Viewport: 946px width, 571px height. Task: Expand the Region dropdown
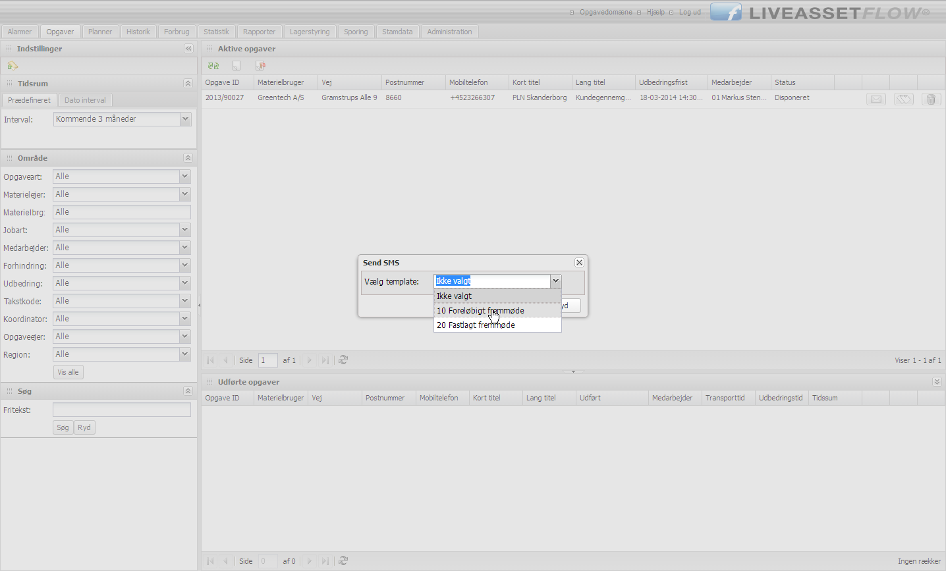click(184, 354)
